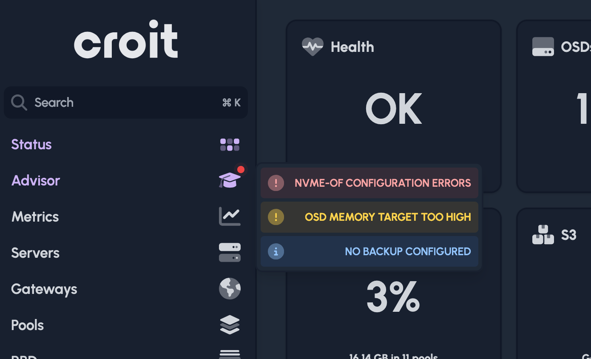Open the Advisor menu entry

(x=35, y=180)
